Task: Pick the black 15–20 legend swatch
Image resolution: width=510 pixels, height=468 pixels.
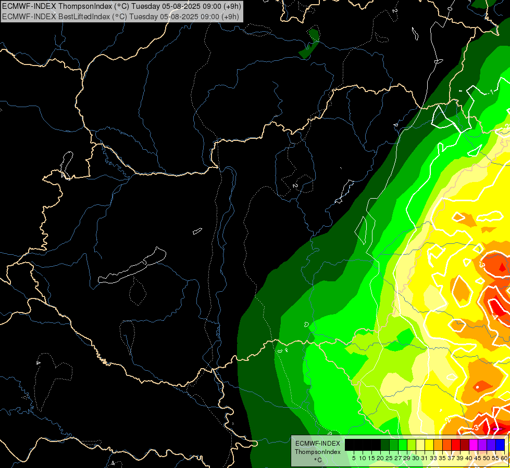Action: point(376,445)
